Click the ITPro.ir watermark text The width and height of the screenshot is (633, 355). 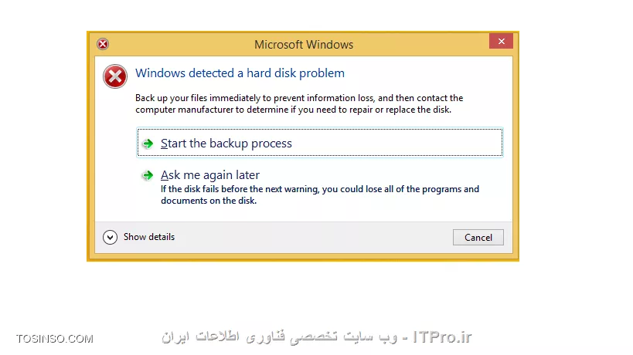[442, 337]
